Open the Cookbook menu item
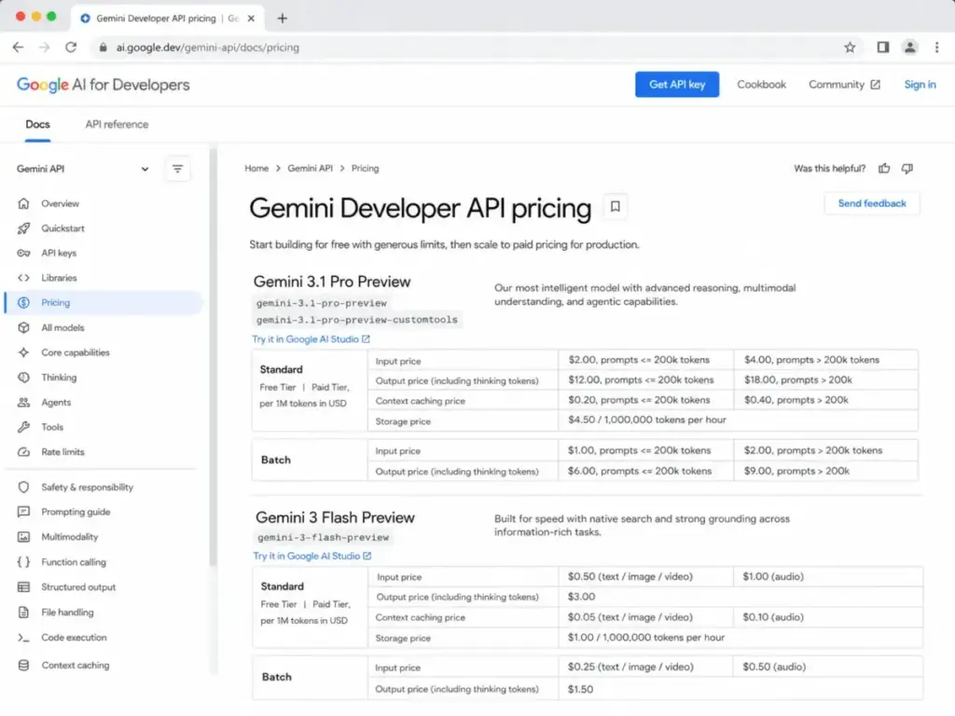Screen dimensions: 955x716 pyautogui.click(x=761, y=85)
